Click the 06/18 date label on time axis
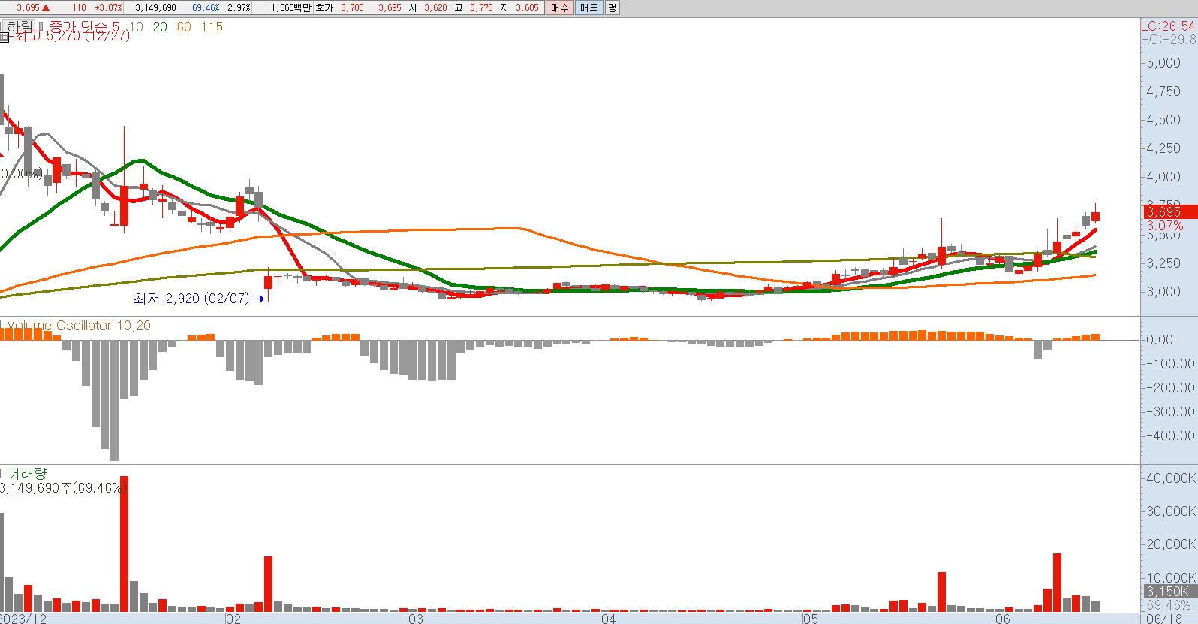 1164,619
